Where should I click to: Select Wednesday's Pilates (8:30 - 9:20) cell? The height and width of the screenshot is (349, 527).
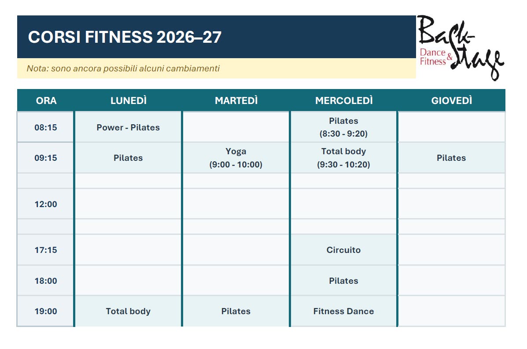click(x=343, y=127)
